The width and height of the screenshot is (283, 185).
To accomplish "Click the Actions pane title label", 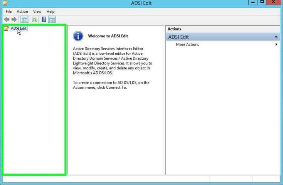I will coord(174,29).
